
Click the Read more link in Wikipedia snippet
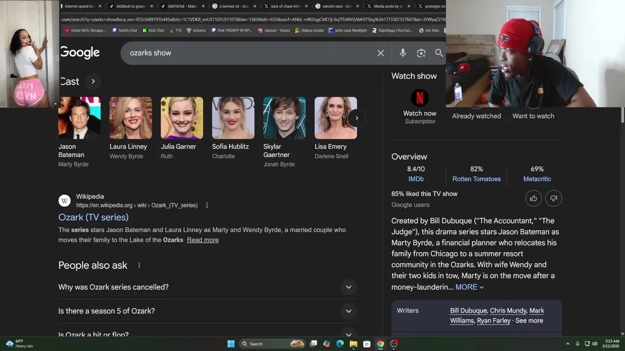(x=203, y=240)
